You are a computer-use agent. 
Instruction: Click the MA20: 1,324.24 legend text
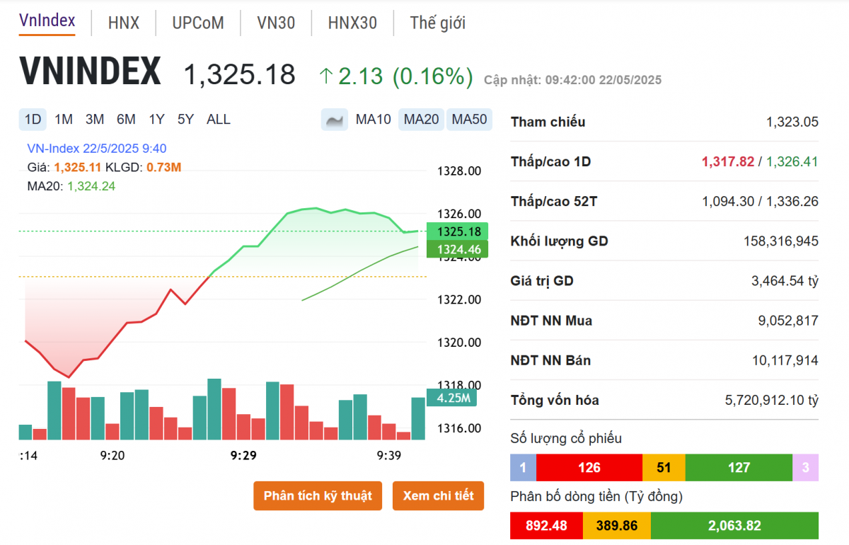[x=71, y=187]
